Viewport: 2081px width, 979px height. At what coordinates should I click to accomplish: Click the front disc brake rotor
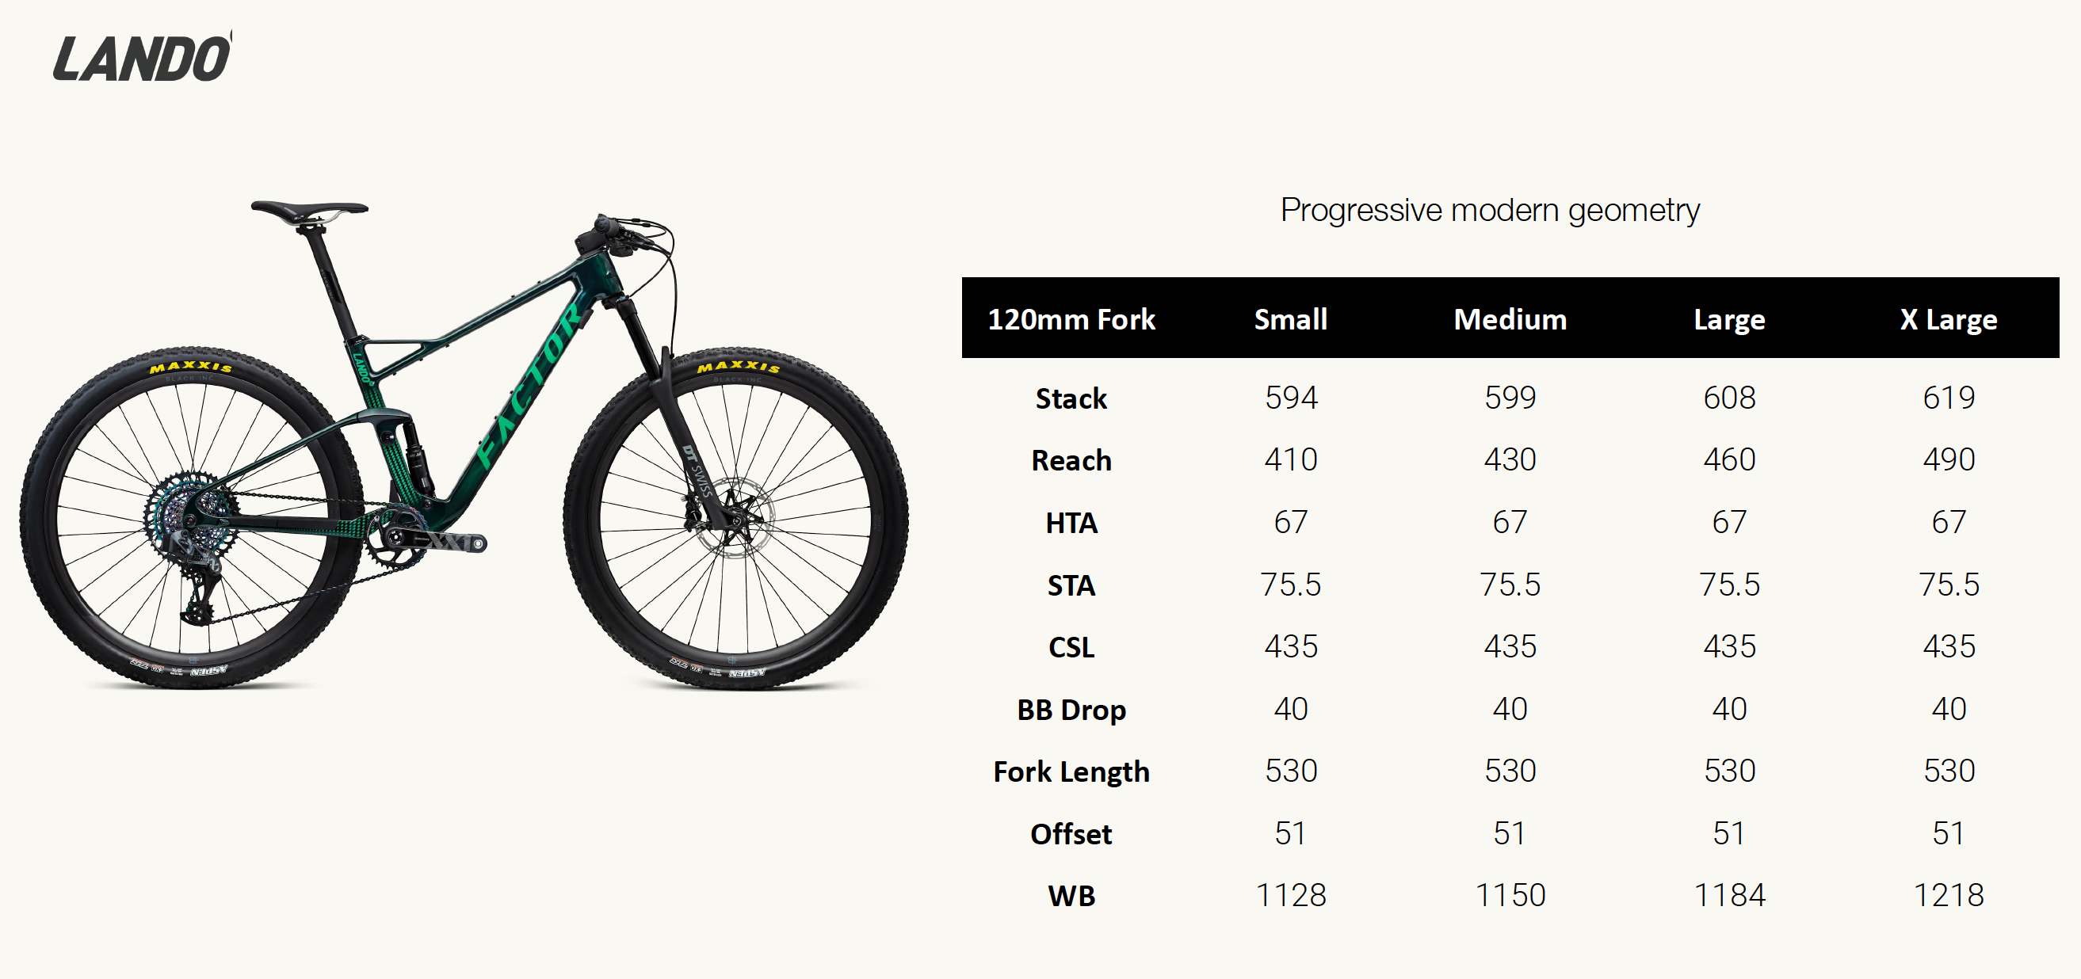pos(732,517)
